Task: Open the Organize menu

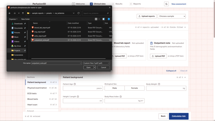Action: click(13, 19)
